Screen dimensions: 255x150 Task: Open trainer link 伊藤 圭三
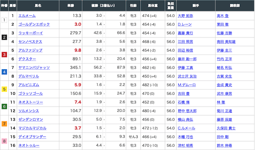224,50
